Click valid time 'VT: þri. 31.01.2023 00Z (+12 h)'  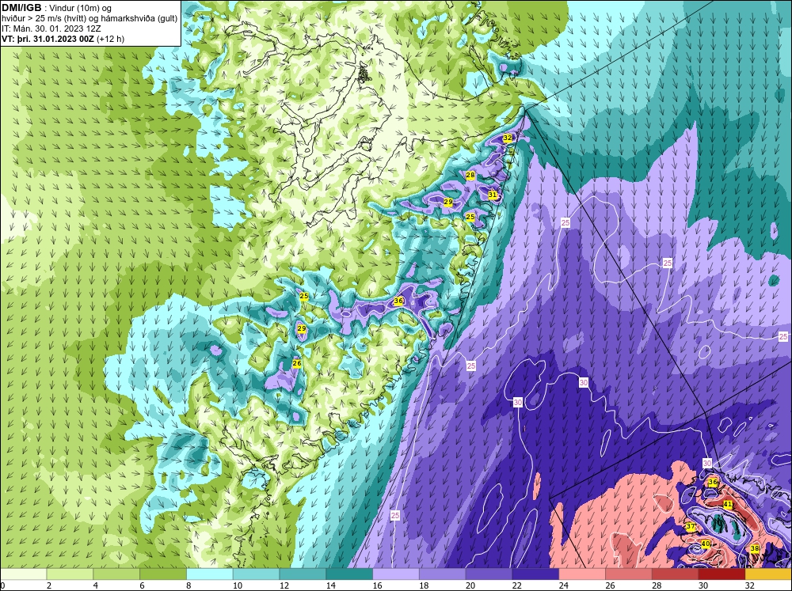[x=63, y=39]
